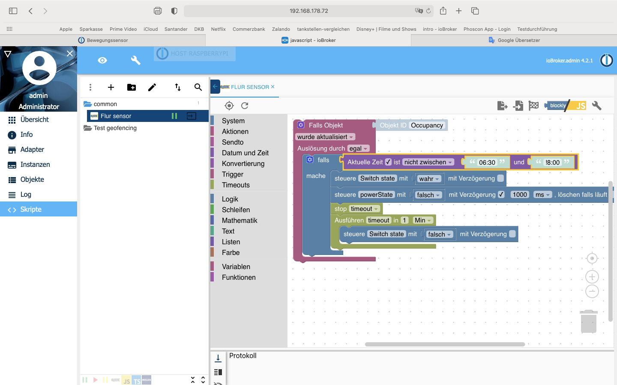The width and height of the screenshot is (617, 385).
Task: Collapse the admin side drawer
Action: 70,53
